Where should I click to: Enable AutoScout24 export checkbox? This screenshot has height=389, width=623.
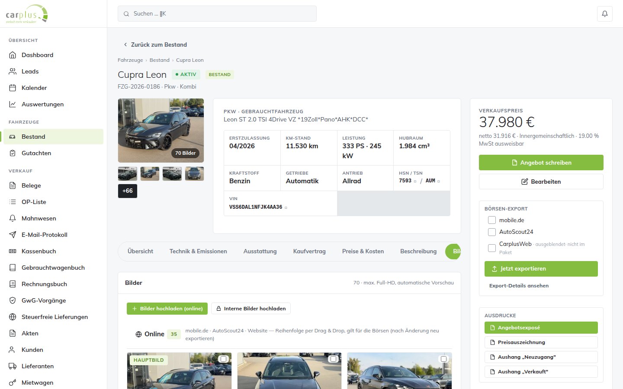point(492,232)
